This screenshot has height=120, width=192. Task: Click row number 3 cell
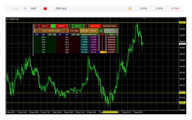pyautogui.click(x=102, y=42)
